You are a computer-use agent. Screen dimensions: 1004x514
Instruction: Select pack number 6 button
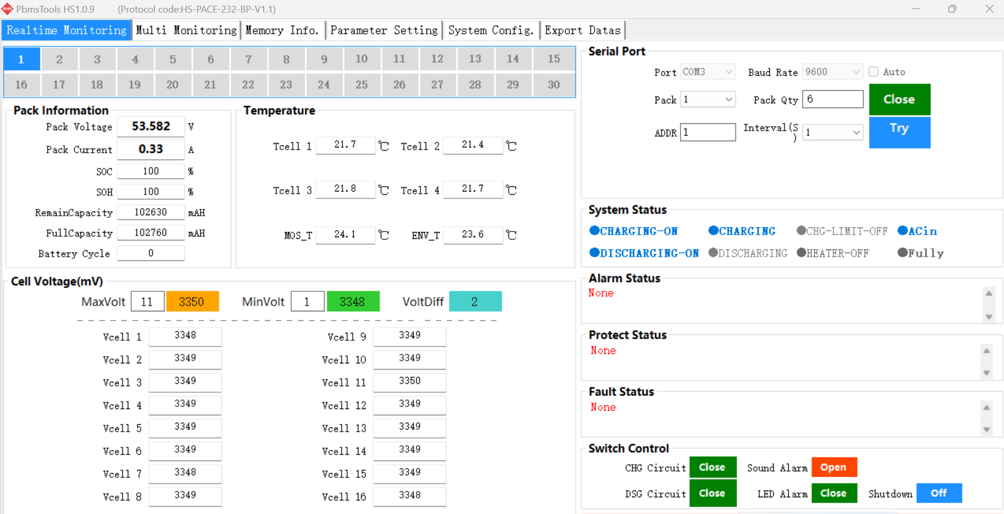click(211, 59)
